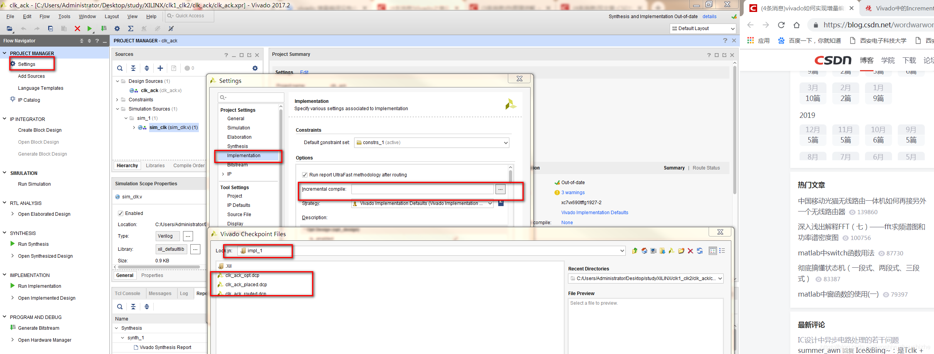Switch to the Libraries tab
The width and height of the screenshot is (934, 354).
coord(155,166)
